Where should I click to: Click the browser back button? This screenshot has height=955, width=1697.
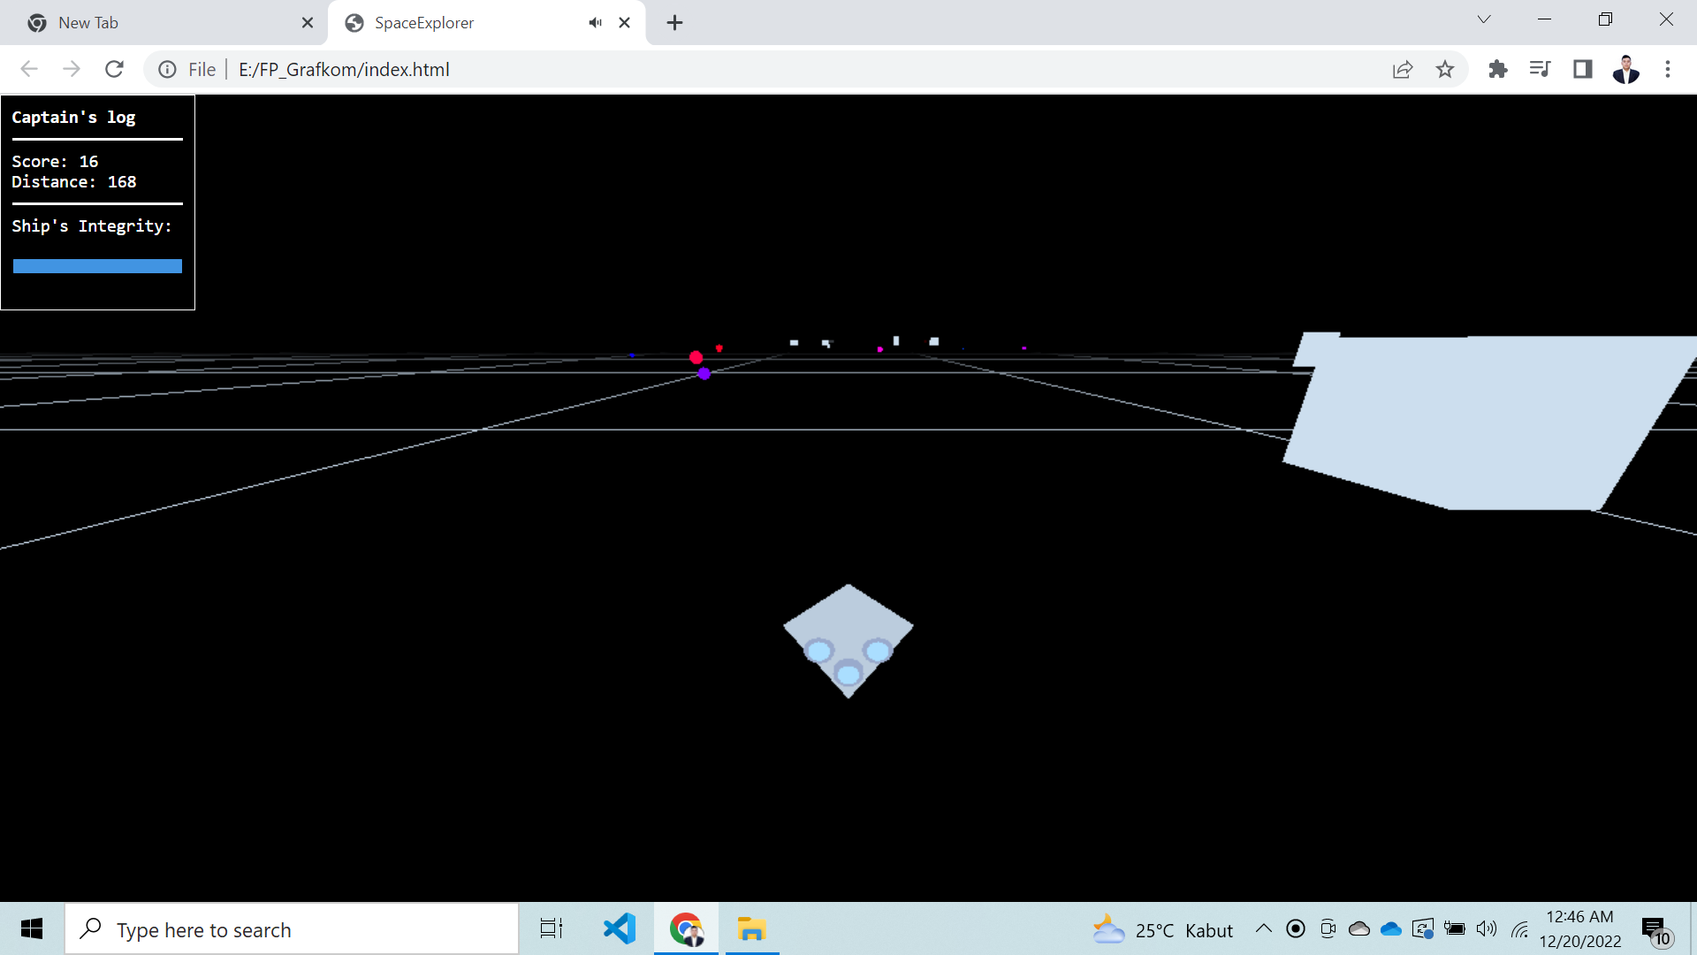pos(29,69)
